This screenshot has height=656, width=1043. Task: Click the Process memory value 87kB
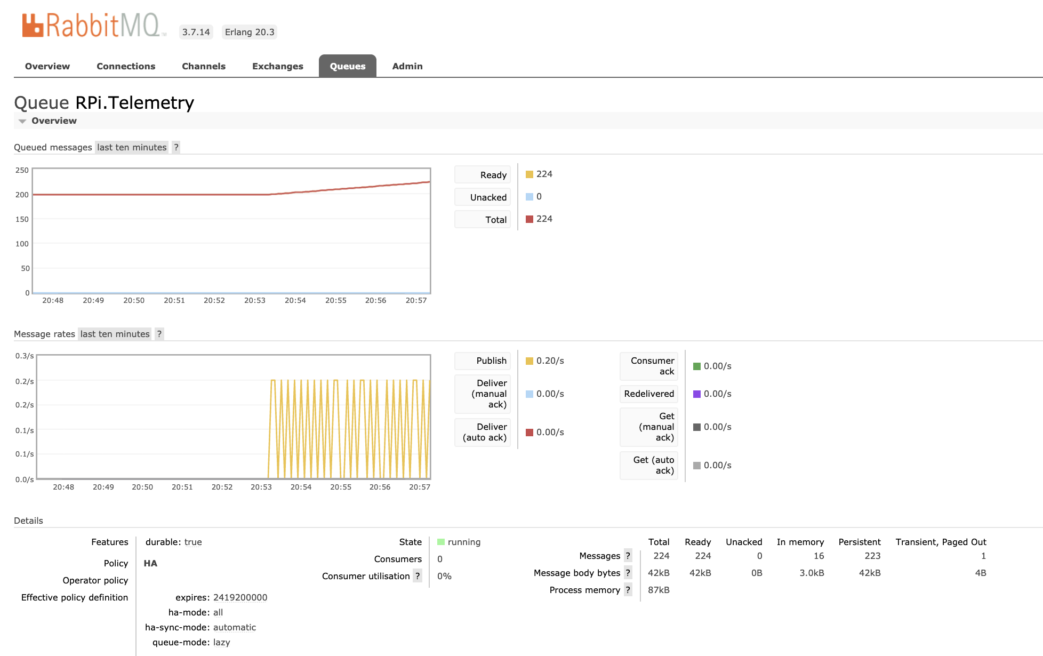pyautogui.click(x=659, y=590)
